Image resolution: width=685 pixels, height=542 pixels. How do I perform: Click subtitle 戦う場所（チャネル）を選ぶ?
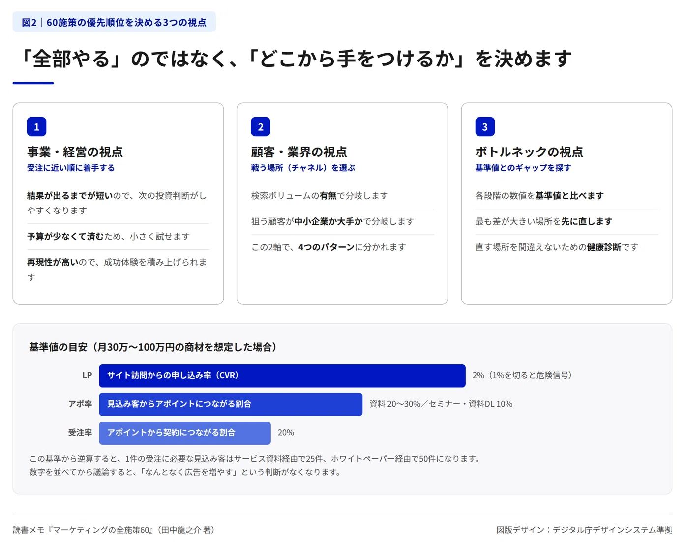point(303,168)
